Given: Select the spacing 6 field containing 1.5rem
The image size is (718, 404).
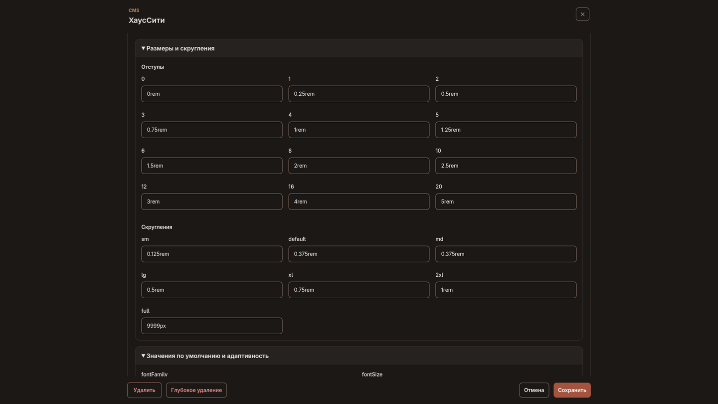Looking at the screenshot, I should click(x=212, y=166).
